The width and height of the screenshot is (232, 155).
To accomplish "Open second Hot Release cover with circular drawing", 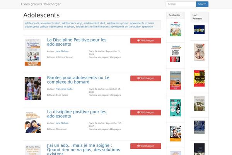I will tap(199, 52).
